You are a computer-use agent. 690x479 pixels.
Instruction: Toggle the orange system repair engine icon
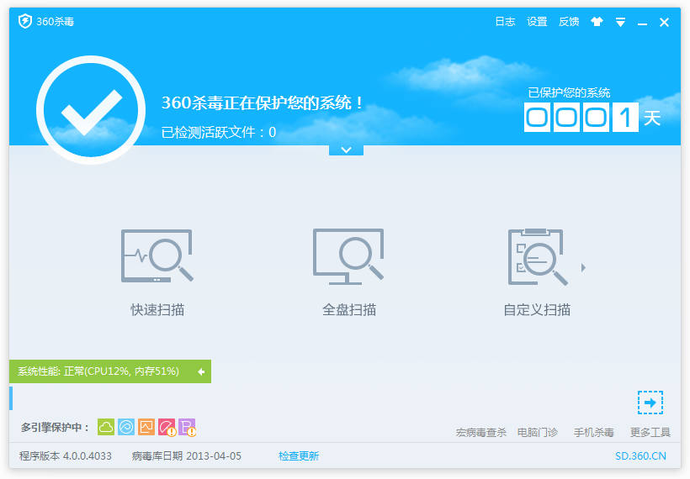146,427
